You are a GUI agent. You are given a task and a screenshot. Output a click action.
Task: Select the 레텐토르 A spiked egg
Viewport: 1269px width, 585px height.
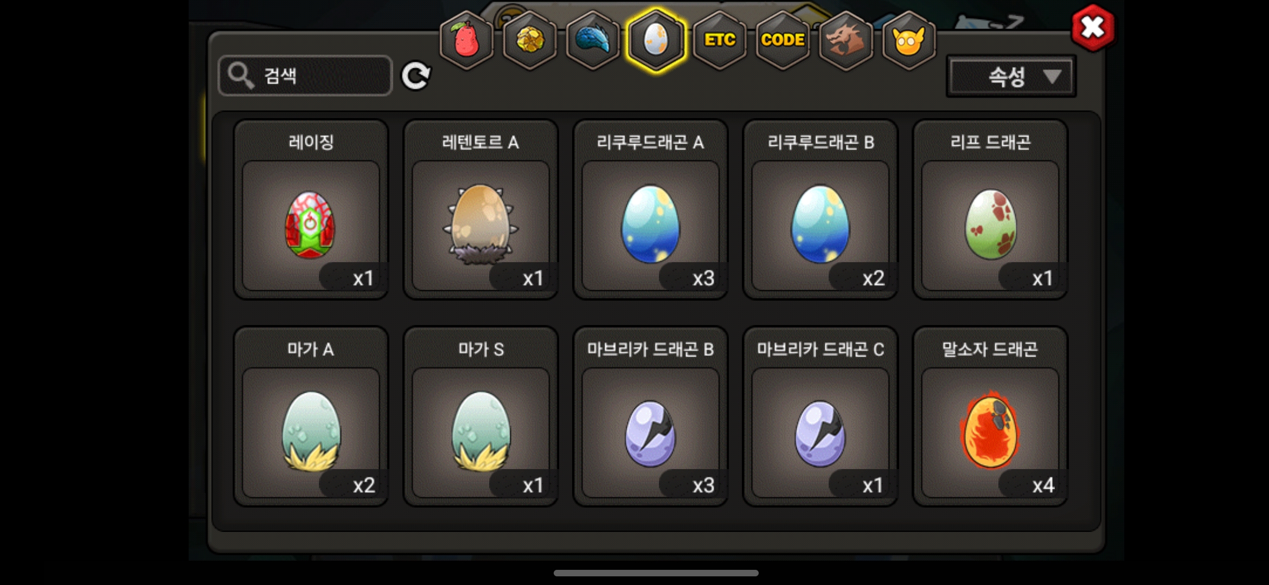point(480,210)
